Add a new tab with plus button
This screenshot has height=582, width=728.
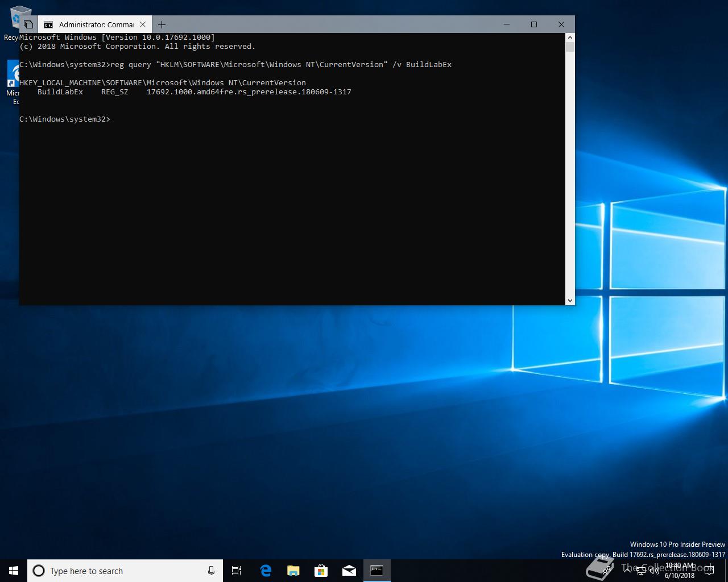[x=162, y=24]
